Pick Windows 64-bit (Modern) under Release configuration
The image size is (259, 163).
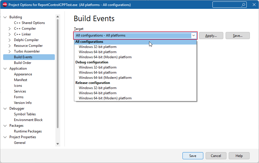[x=135, y=98]
